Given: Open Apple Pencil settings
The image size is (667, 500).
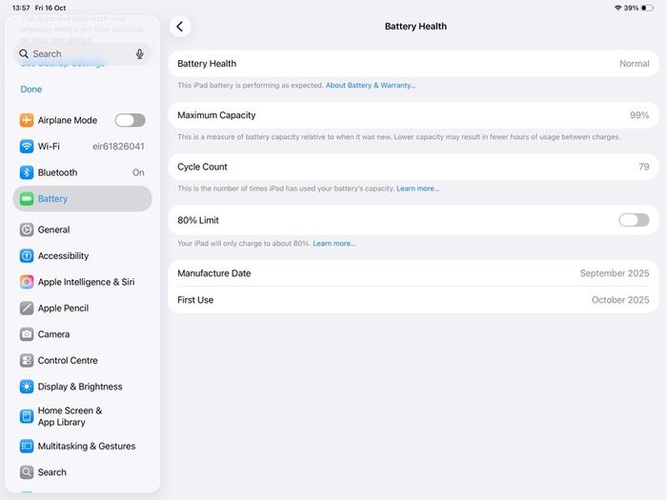Looking at the screenshot, I should (x=82, y=309).
